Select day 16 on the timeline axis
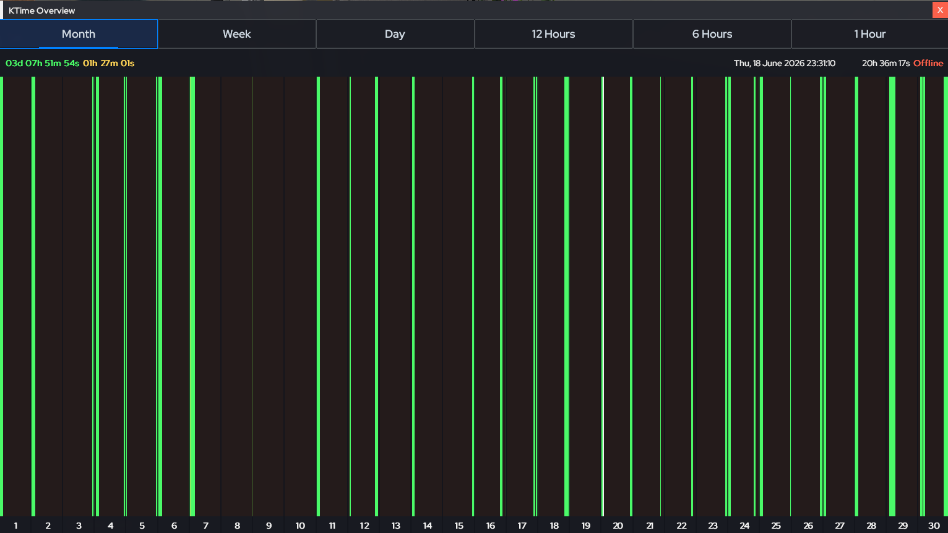This screenshot has height=533, width=948. (x=491, y=526)
